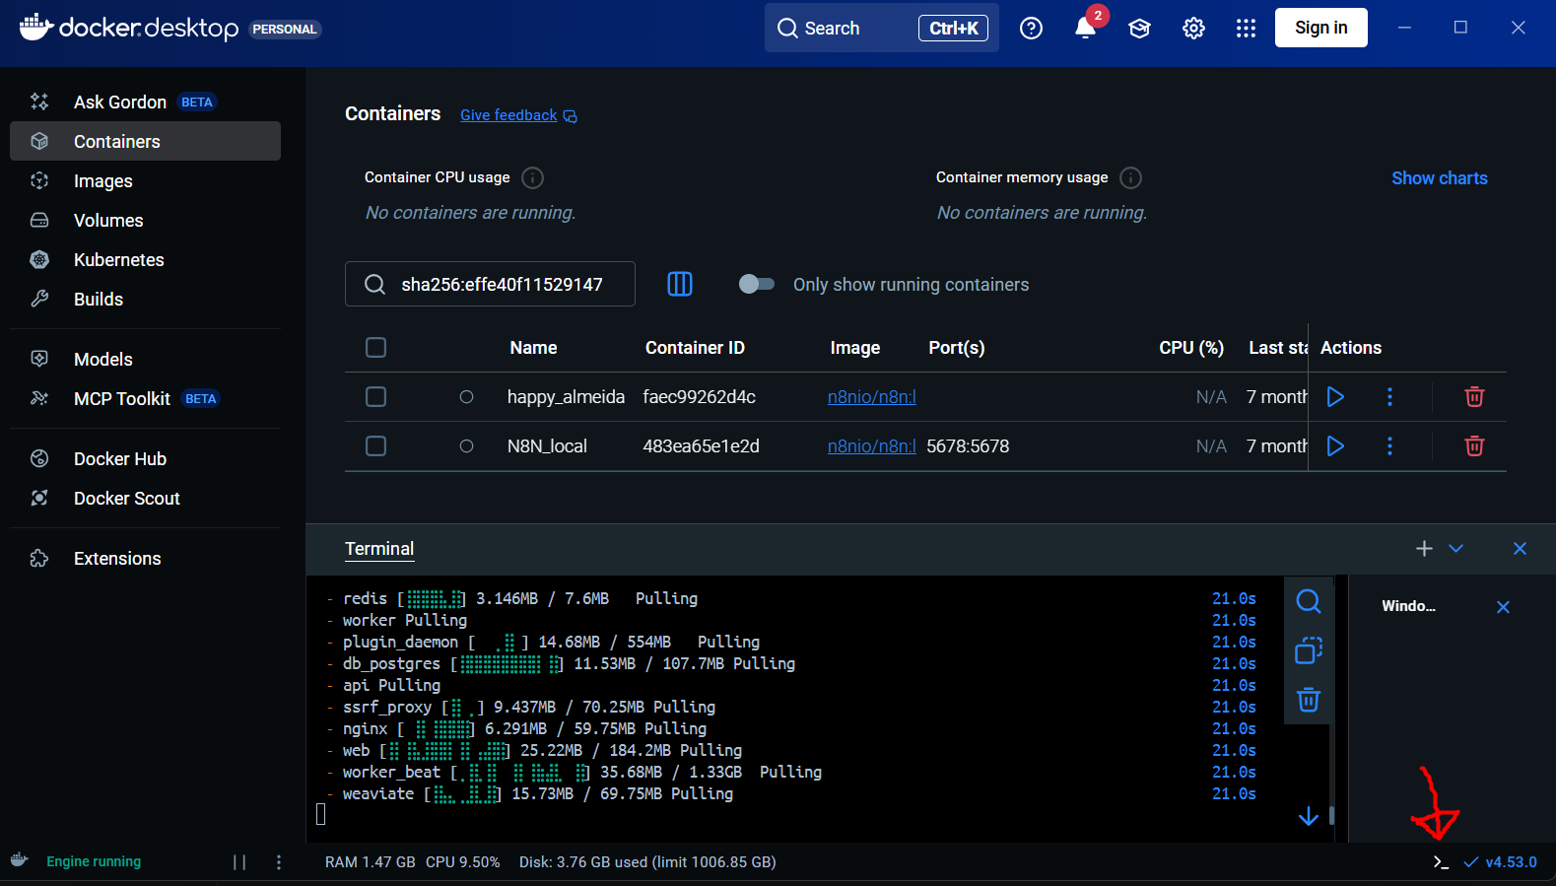Select the Windo... terminal session tab
Viewport: 1556px width, 886px height.
pos(1408,606)
